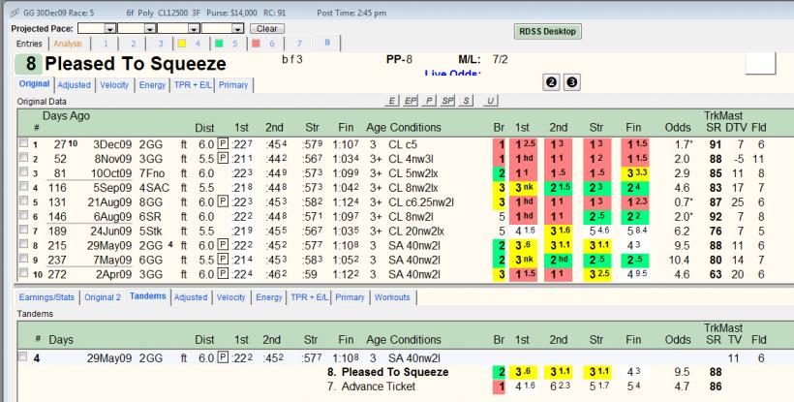This screenshot has width=794, height=402.
Task: Check the box for pace line 6
Action: point(23,215)
